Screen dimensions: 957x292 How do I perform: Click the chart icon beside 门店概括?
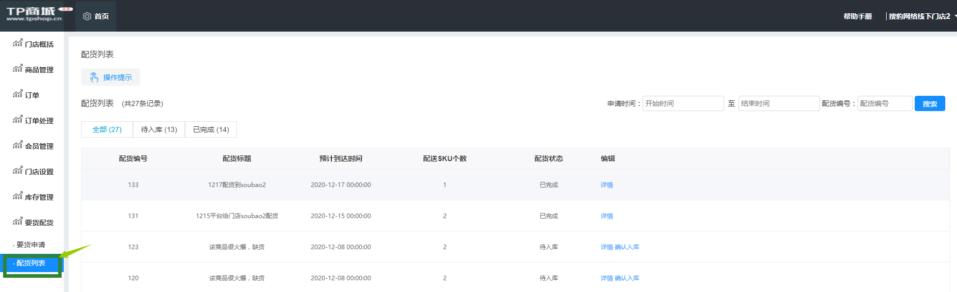point(17,43)
